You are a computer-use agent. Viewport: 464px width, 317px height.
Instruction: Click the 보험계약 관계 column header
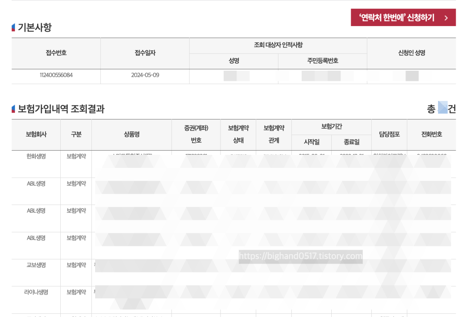[x=274, y=135]
